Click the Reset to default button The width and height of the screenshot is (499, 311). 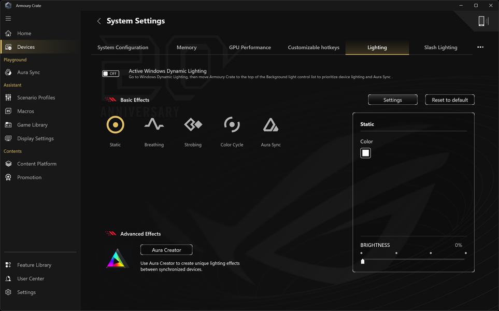pos(450,100)
